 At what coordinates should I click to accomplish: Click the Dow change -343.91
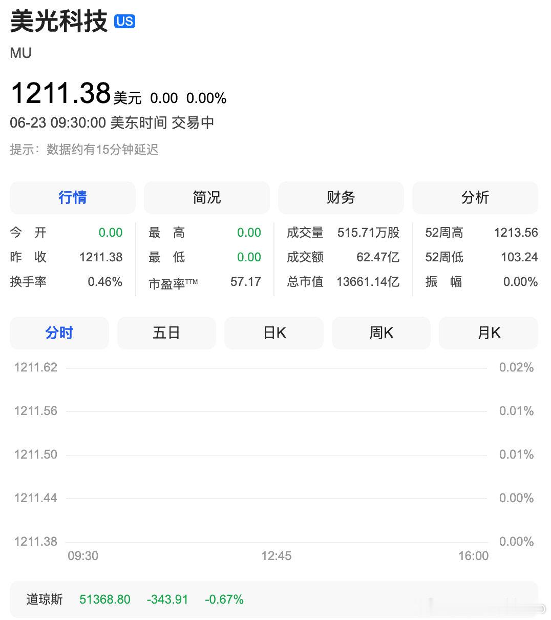(x=167, y=600)
